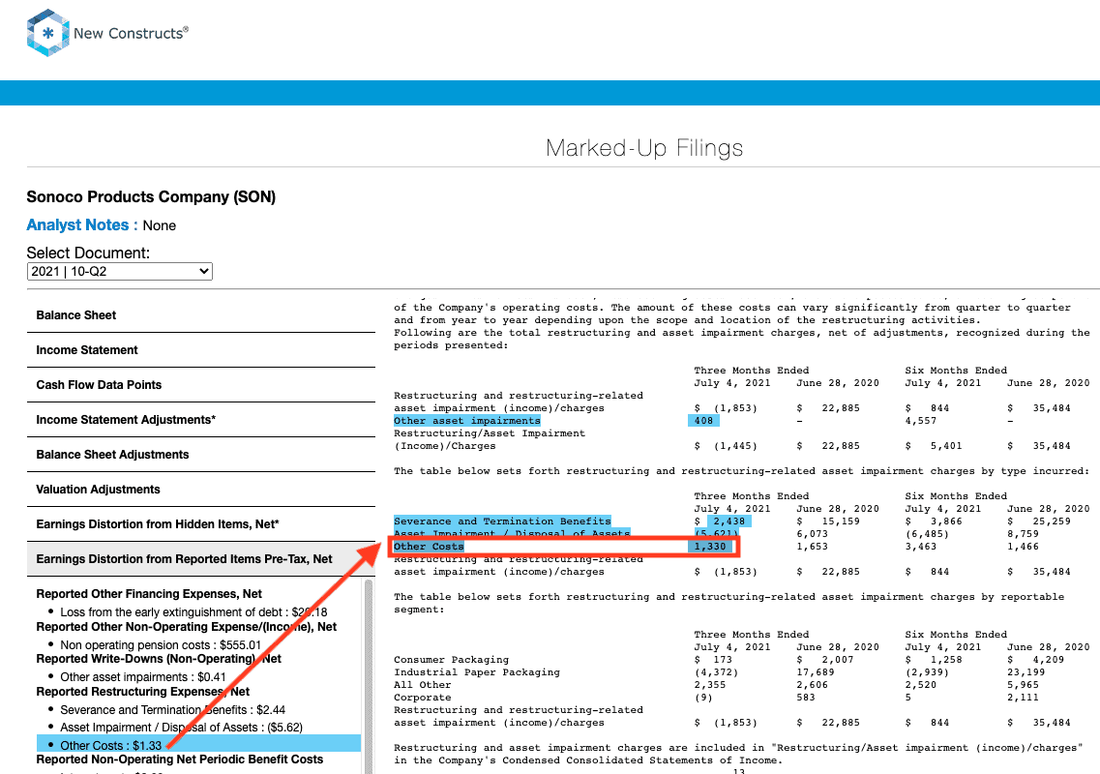Click value 4,557 in Other asset impairments row
This screenshot has height=774, width=1100.
tap(920, 421)
